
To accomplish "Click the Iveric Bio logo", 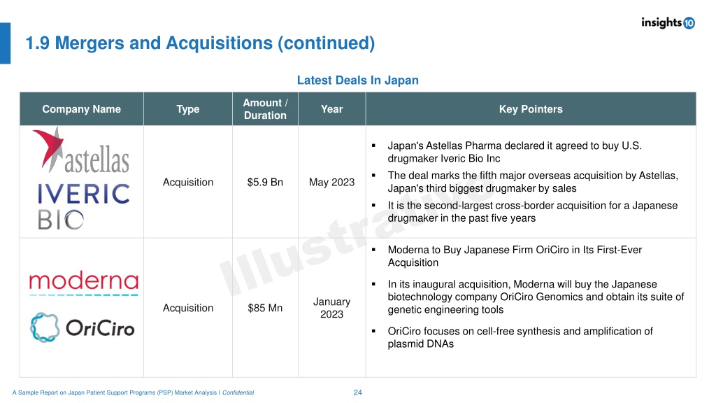I will [x=84, y=206].
